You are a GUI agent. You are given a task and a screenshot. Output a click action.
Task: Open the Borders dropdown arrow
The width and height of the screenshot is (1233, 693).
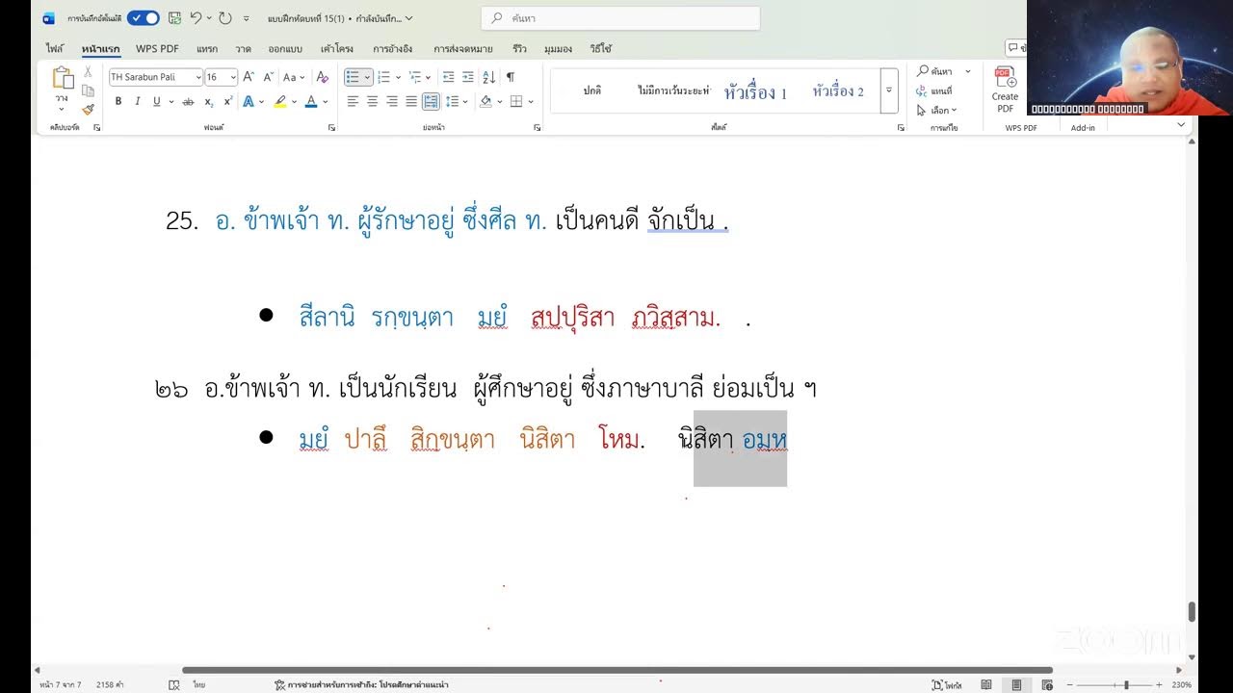530,101
